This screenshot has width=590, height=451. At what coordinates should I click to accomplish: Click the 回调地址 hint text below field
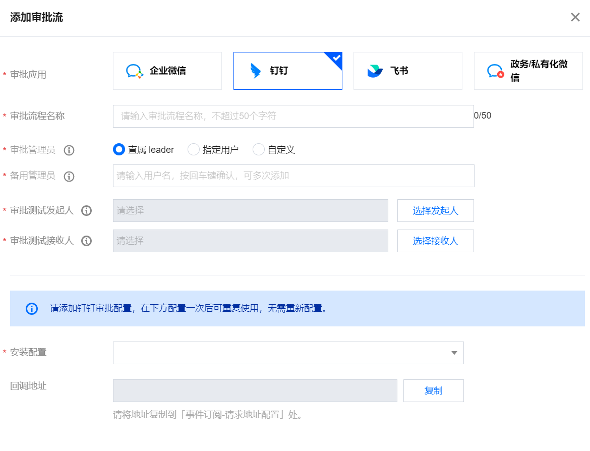(x=208, y=415)
